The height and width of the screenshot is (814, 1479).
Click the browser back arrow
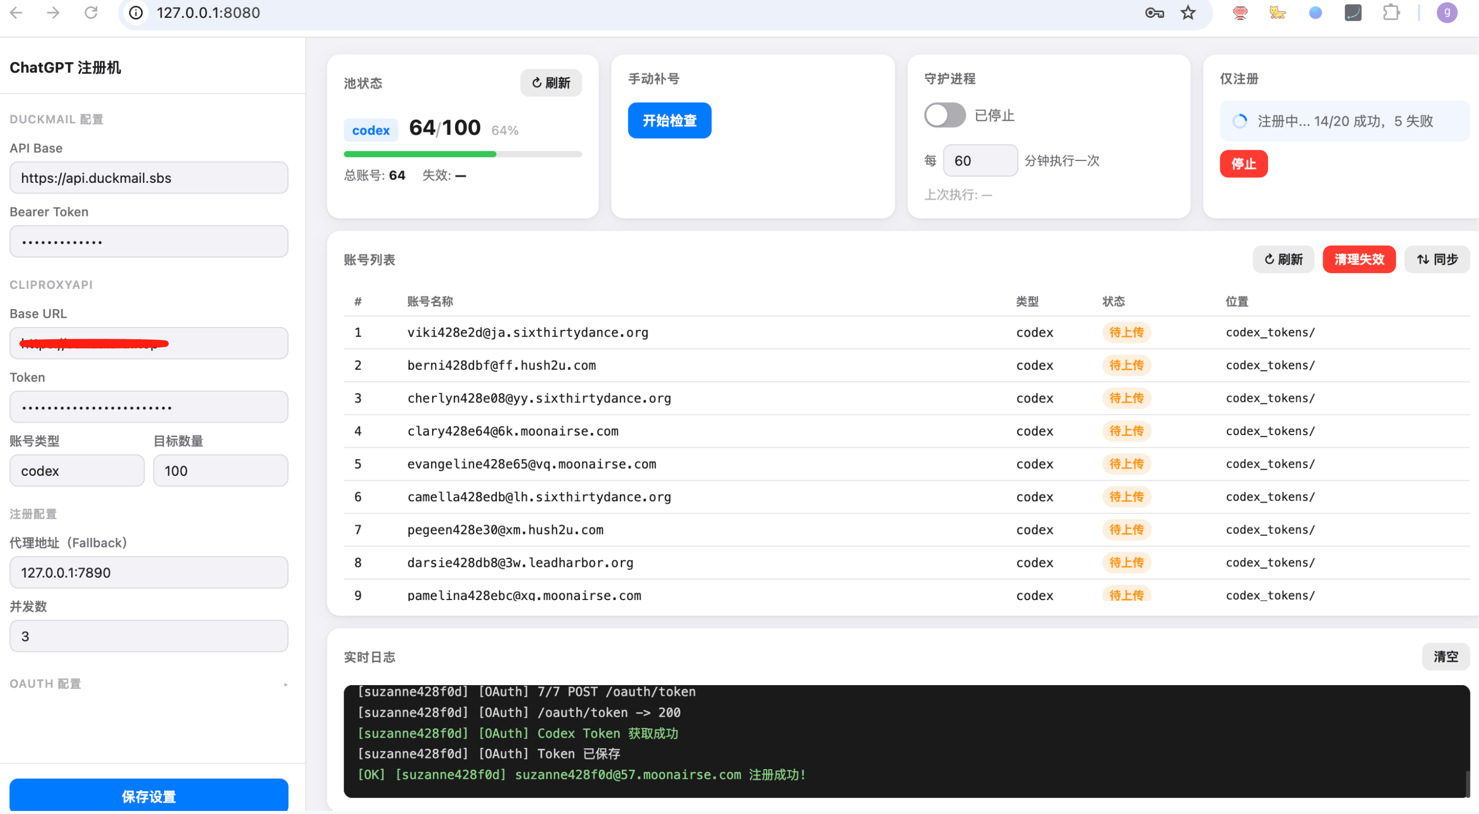[16, 13]
